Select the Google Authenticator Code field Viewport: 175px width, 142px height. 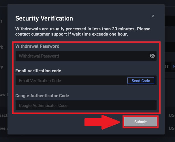click(x=86, y=106)
